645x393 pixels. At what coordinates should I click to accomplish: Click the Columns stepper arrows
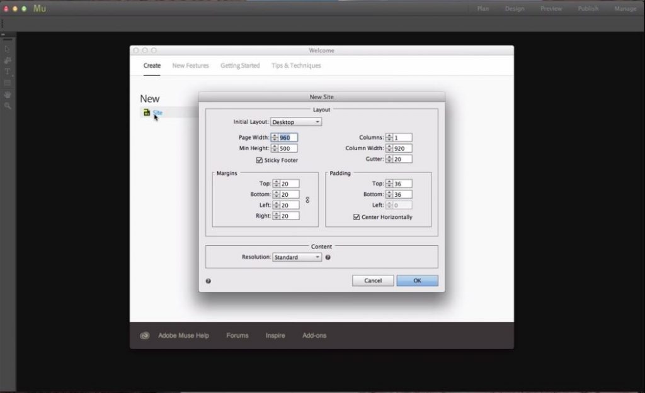point(389,138)
